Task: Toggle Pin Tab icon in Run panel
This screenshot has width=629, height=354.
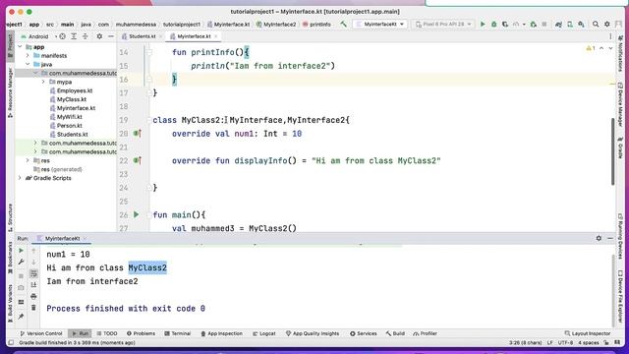Action: (x=21, y=317)
